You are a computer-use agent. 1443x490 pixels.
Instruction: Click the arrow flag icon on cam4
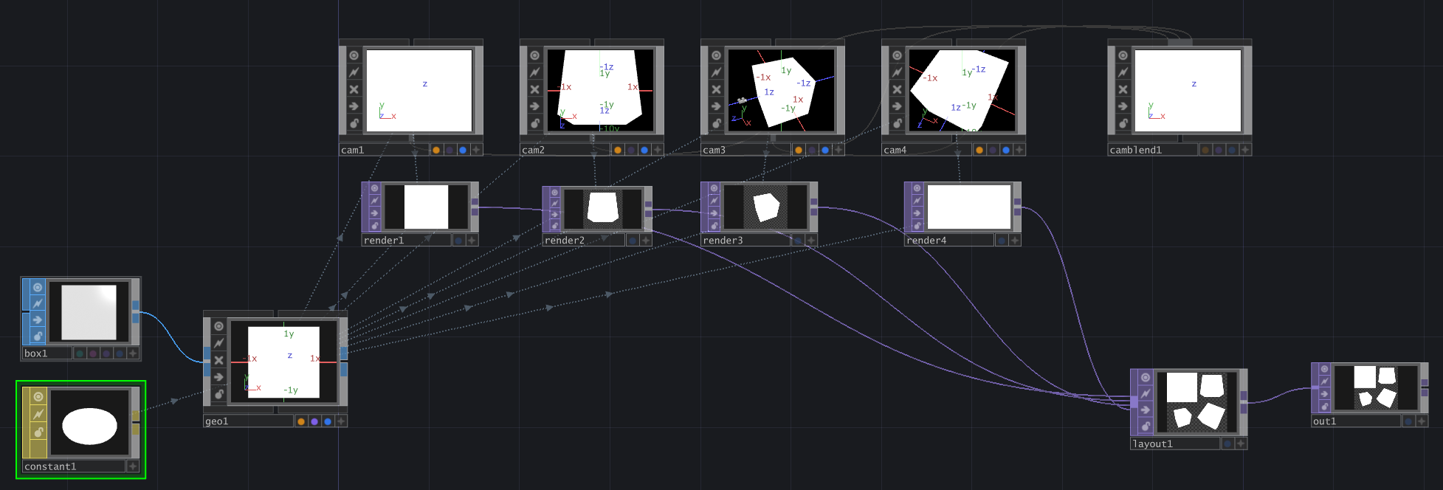click(x=896, y=106)
